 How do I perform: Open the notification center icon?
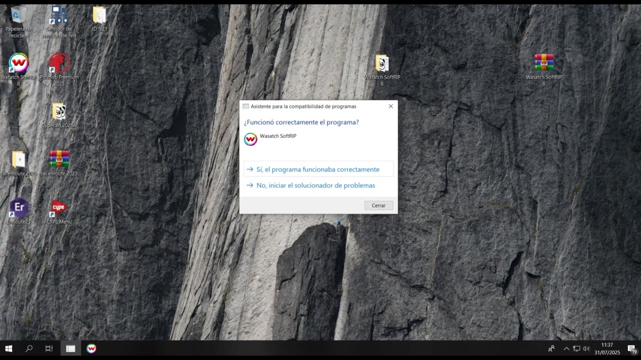tap(632, 348)
